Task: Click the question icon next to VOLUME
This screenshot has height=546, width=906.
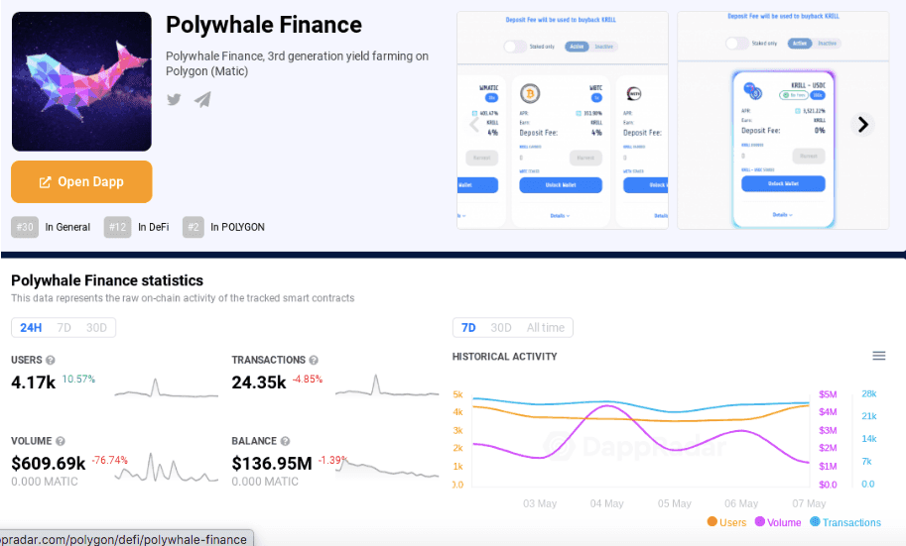Action: point(61,441)
